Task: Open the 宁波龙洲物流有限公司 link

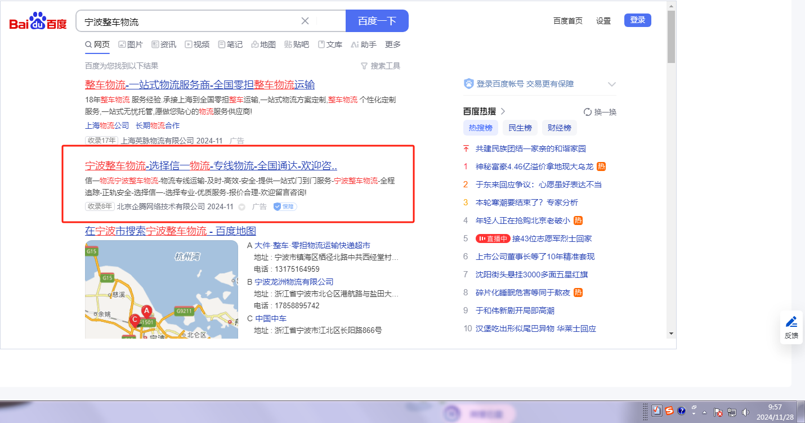Action: tap(294, 282)
